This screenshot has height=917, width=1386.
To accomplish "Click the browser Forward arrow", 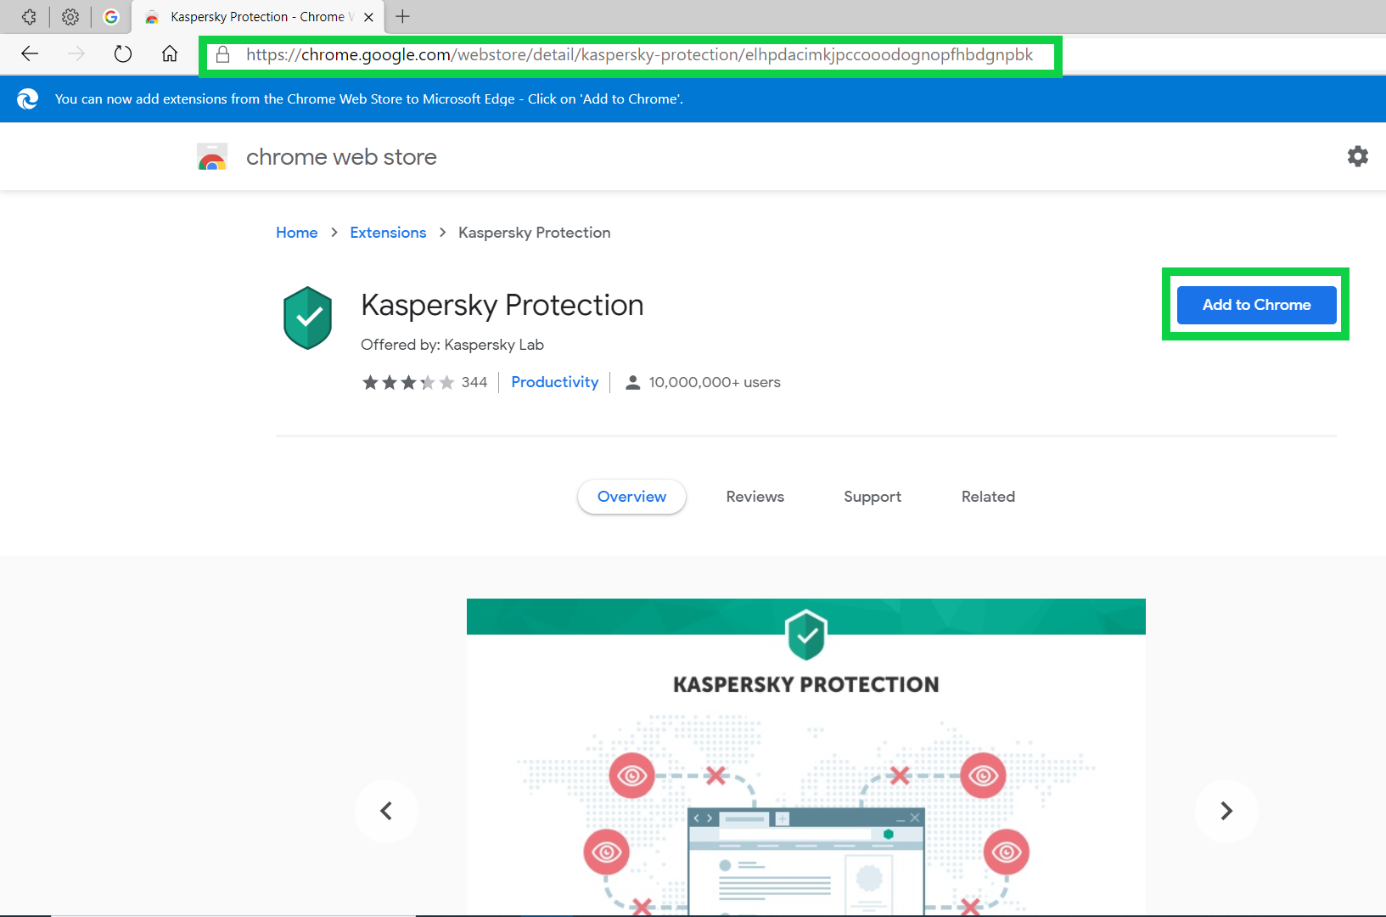I will pyautogui.click(x=76, y=54).
